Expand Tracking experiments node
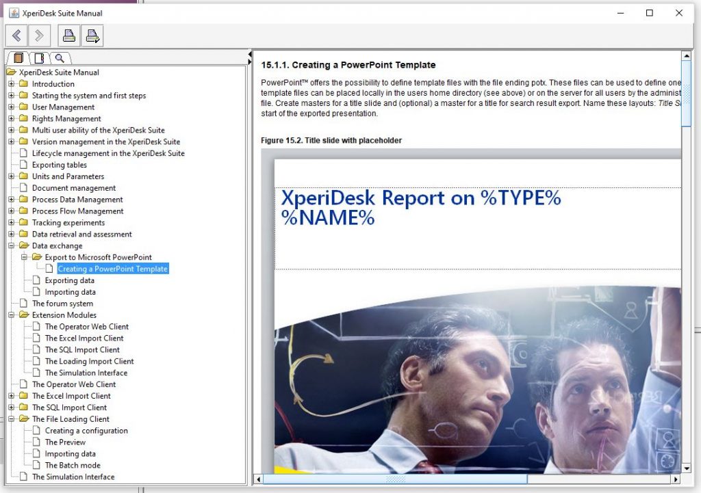This screenshot has height=493, width=701. 11,222
